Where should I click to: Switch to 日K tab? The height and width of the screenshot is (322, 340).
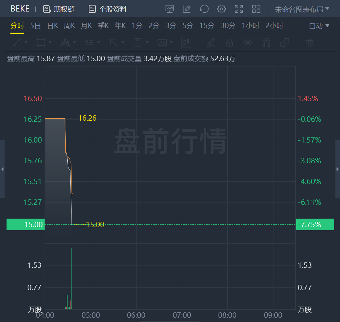click(x=53, y=26)
